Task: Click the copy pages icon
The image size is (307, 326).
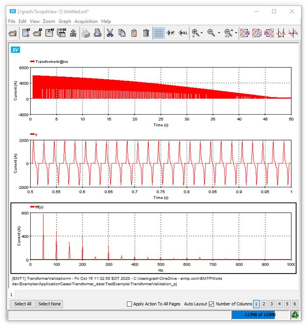Action: coord(122,33)
